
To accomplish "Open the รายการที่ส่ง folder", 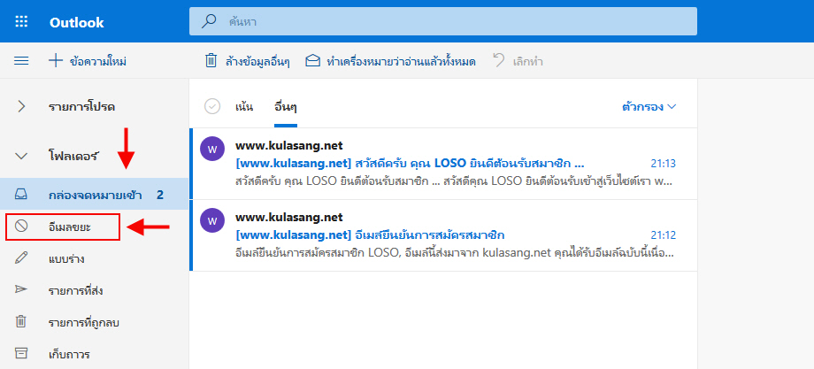I will [x=75, y=290].
